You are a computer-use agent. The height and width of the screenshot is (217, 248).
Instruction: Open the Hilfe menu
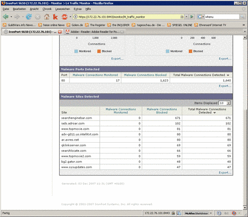click(x=88, y=9)
